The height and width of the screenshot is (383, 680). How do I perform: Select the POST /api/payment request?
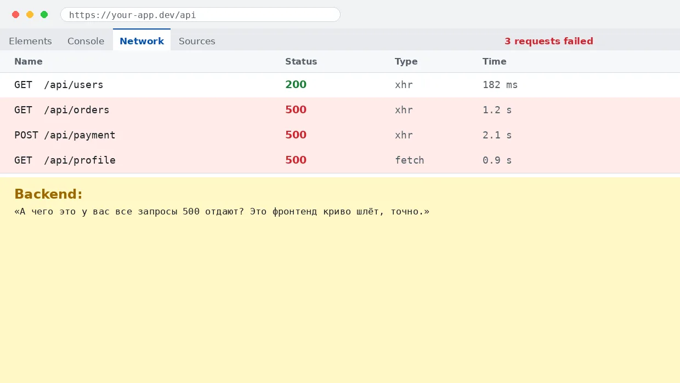click(x=340, y=135)
